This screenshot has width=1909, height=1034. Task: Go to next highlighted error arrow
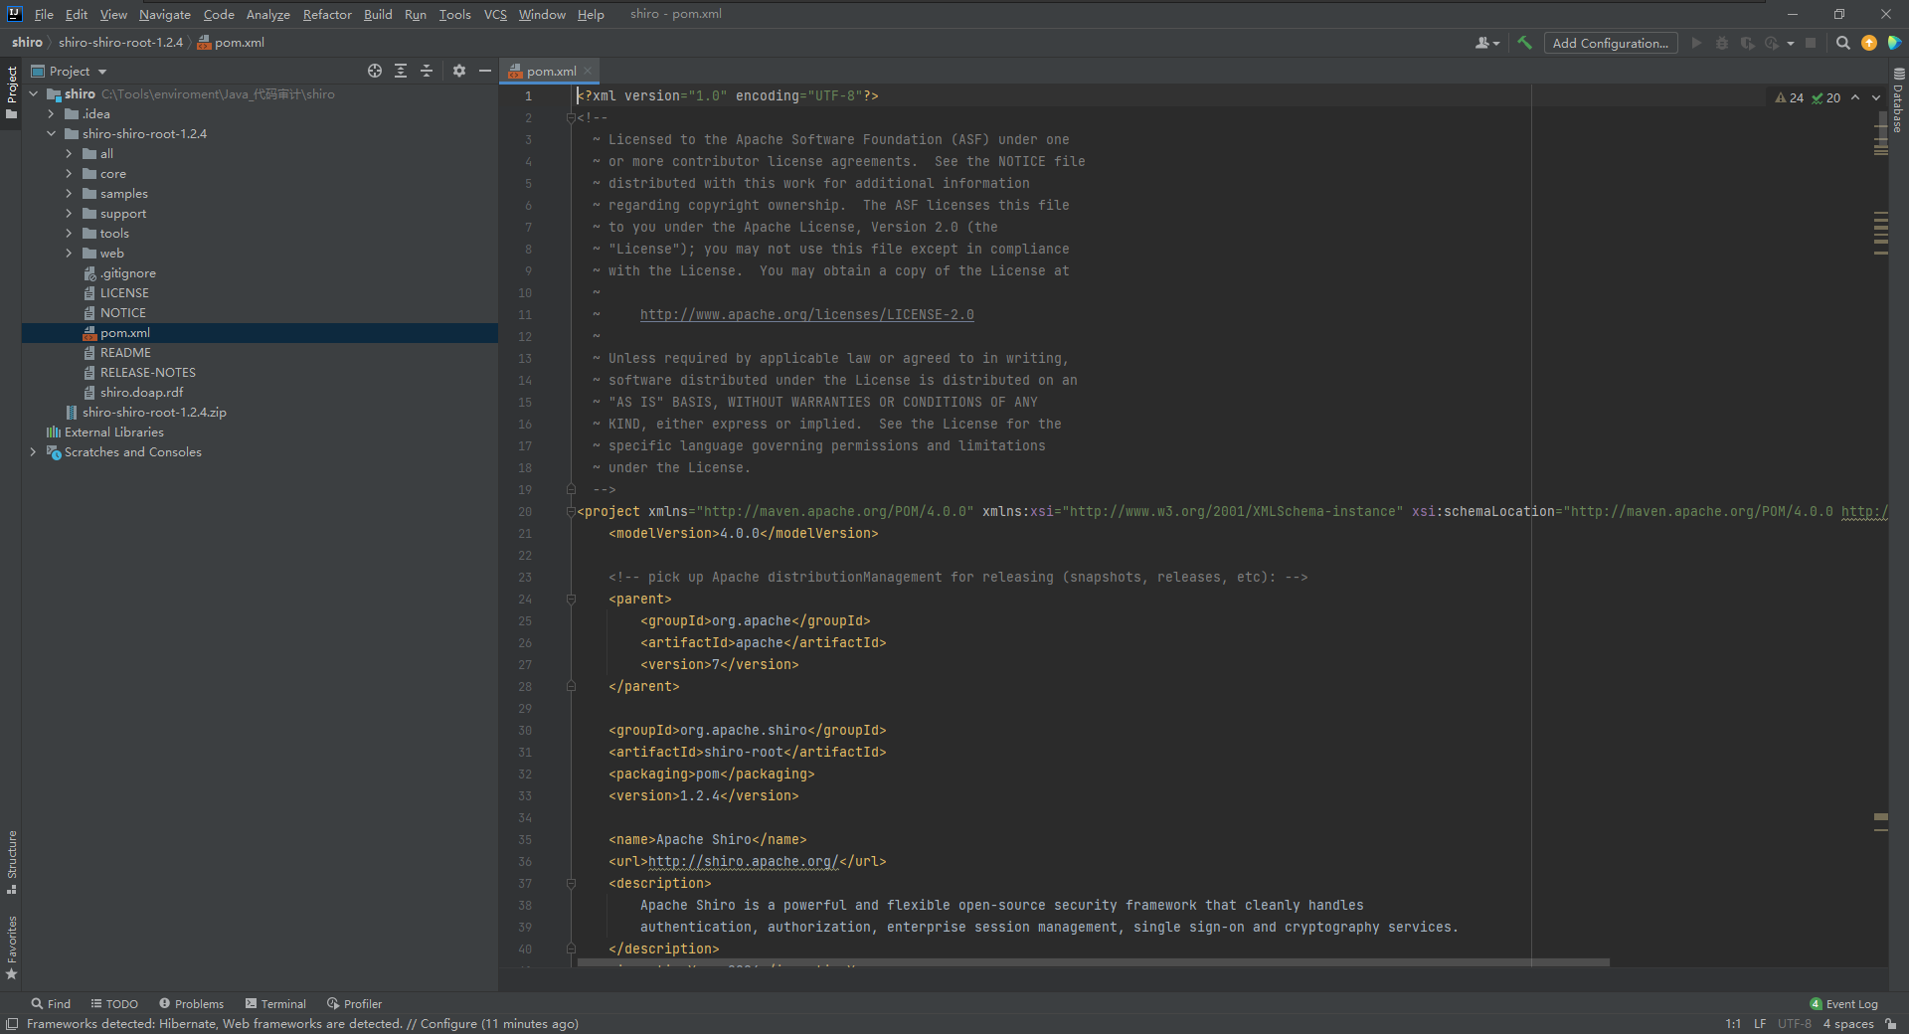click(x=1876, y=97)
